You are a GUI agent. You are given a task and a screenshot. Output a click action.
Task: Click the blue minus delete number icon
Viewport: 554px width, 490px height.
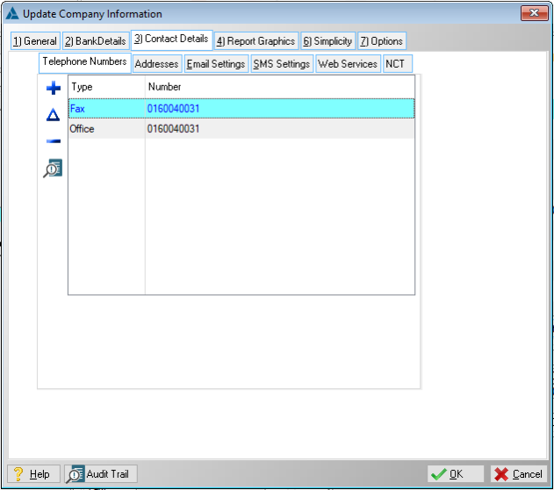click(x=53, y=141)
